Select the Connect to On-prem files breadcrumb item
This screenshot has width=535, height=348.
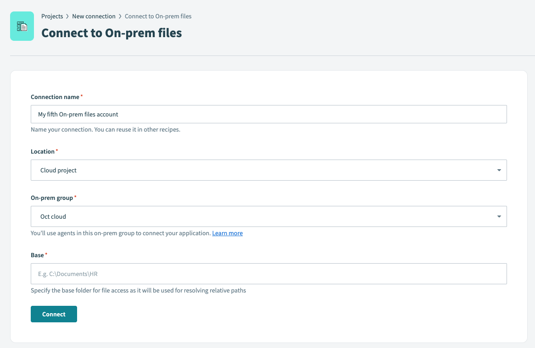158,16
